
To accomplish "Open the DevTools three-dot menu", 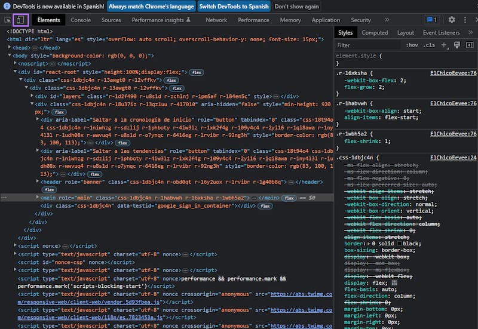I will click(464, 20).
